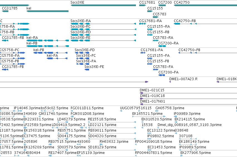The height and width of the screenshot is (157, 237).
Task: Select the CG31785-RB transcript label
Action: (x=13, y=38)
